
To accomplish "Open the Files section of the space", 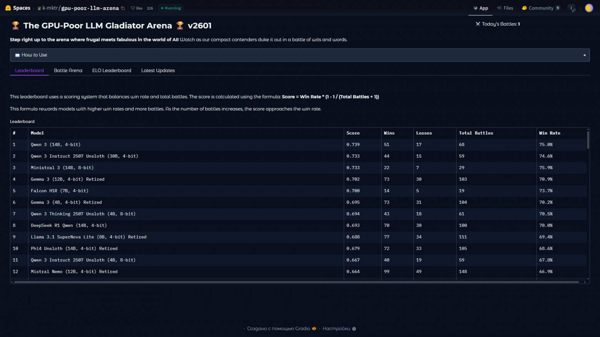I will (505, 8).
